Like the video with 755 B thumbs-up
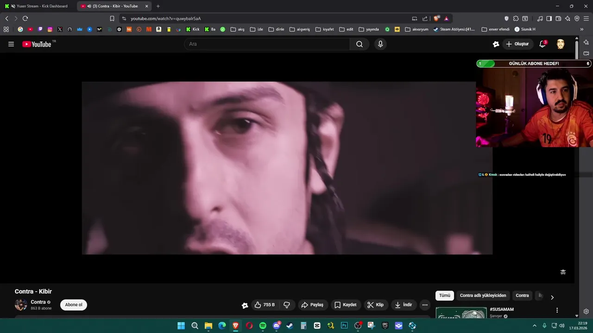Screen dimensions: 593x333 pyautogui.click(x=264, y=305)
